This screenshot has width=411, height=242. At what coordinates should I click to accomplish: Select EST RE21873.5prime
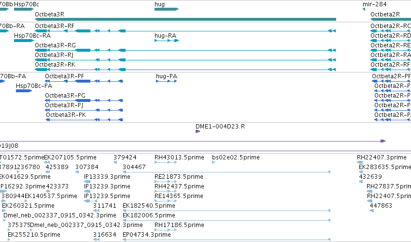179,177
